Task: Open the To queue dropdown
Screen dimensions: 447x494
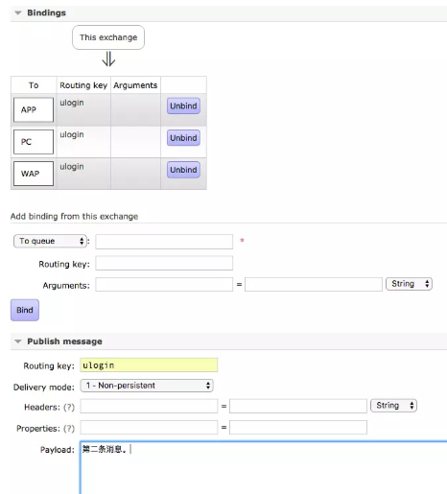Action: (x=50, y=241)
